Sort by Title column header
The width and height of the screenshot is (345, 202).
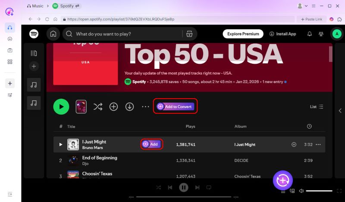(x=71, y=126)
